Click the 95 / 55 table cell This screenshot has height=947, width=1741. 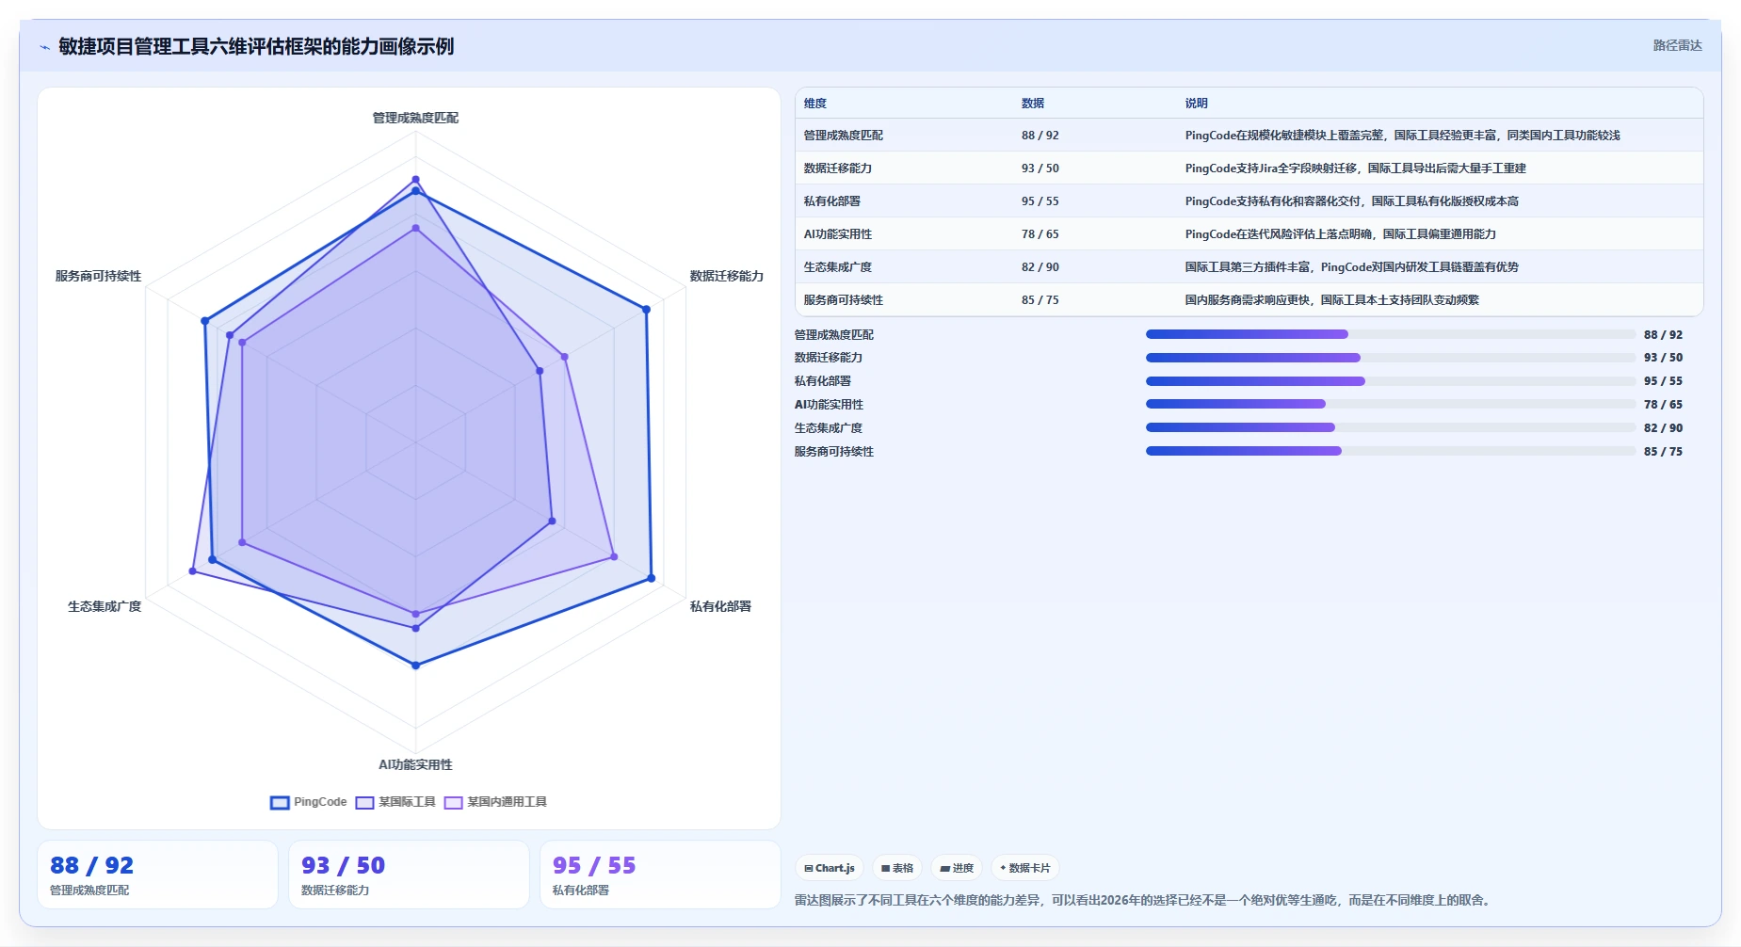pos(1040,201)
